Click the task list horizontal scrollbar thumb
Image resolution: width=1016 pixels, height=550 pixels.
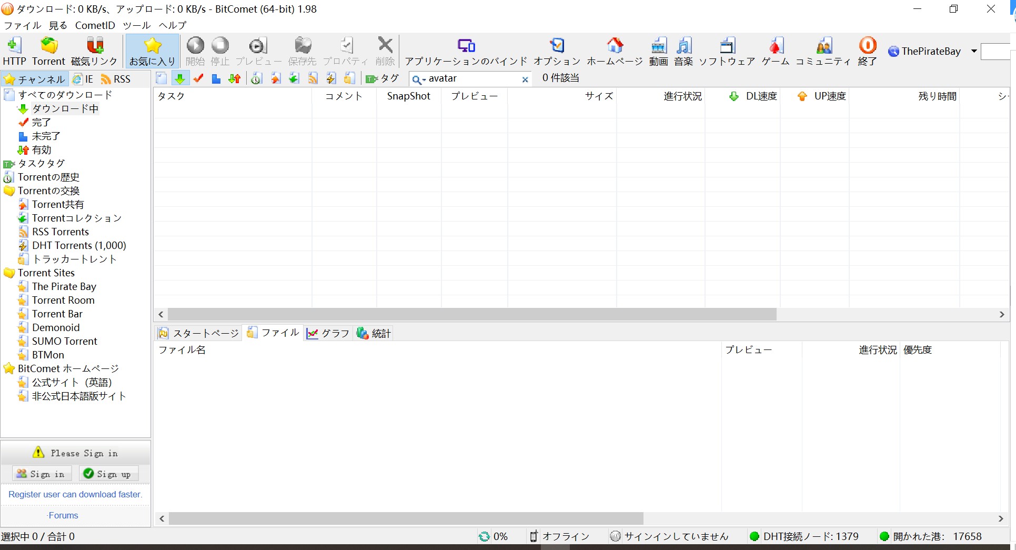(472, 314)
